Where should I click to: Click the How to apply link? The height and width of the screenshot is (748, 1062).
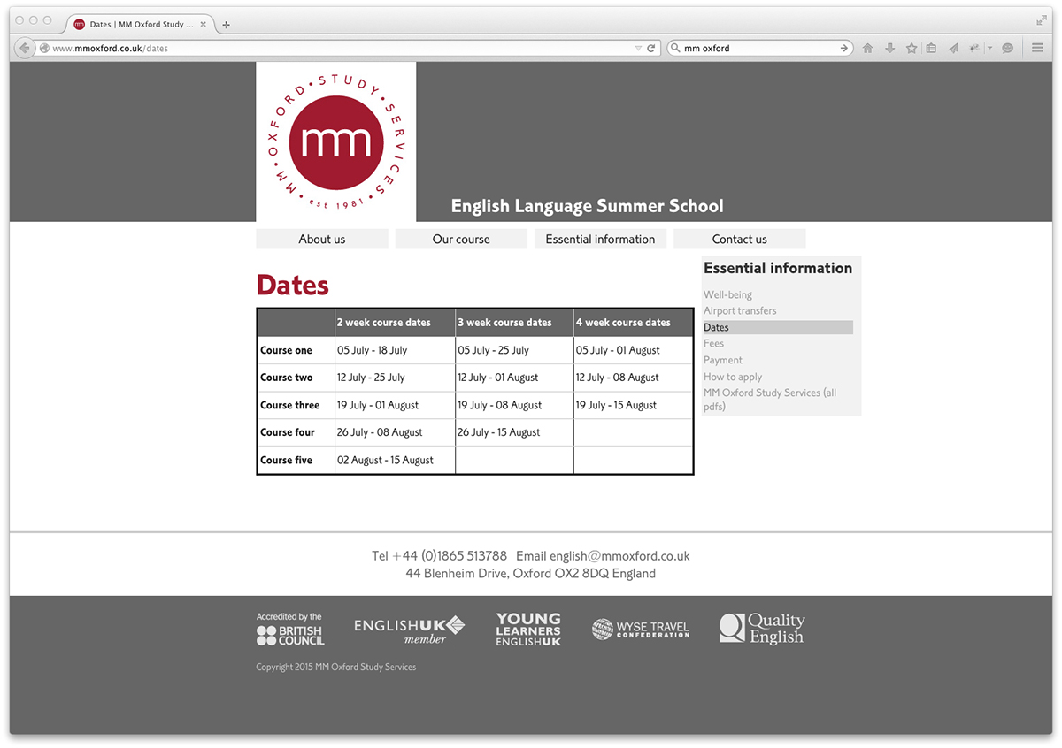[732, 377]
